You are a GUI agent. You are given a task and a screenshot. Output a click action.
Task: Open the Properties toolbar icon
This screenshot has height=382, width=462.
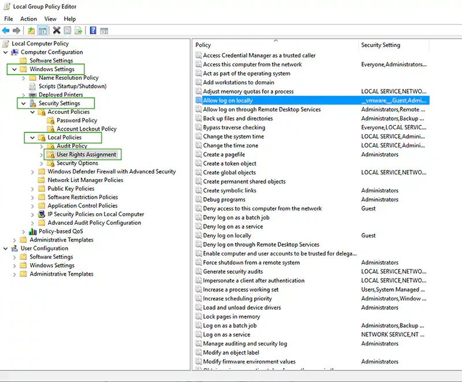pyautogui.click(x=68, y=31)
